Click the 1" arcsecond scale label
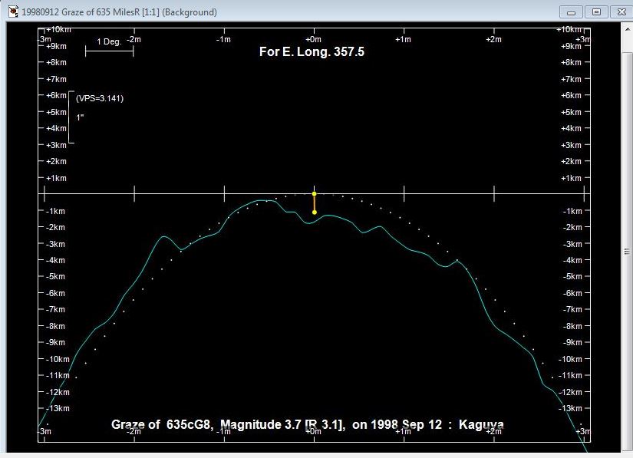Viewport: 633px width, 458px height. click(80, 117)
